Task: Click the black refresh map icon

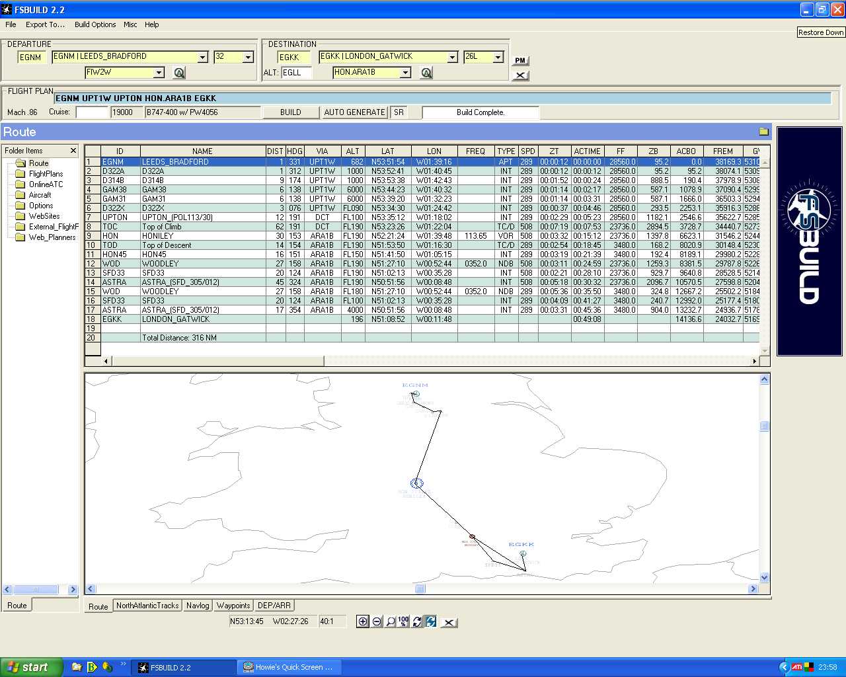Action: (x=417, y=621)
